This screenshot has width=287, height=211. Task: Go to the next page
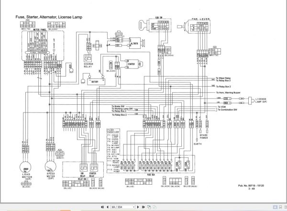click(x=138, y=207)
